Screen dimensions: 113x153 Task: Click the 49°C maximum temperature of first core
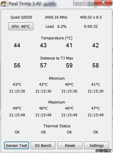coord(17,108)
